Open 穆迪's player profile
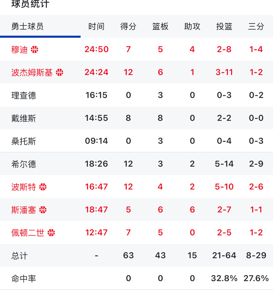Screen dimensions: 273x294 (x=20, y=50)
